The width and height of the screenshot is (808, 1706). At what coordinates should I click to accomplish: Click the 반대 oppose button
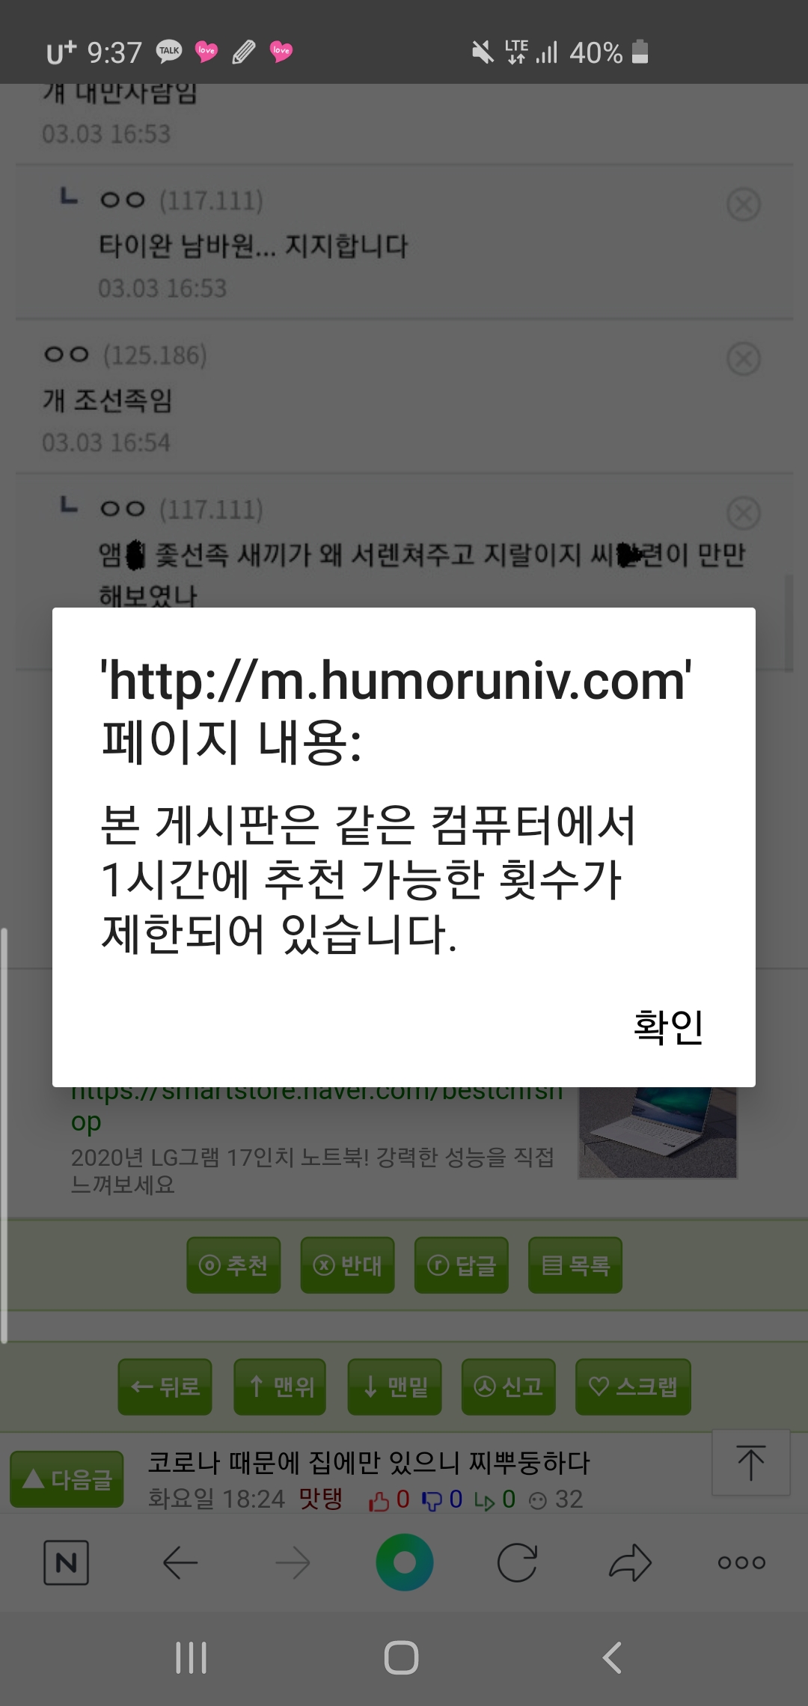click(347, 1265)
